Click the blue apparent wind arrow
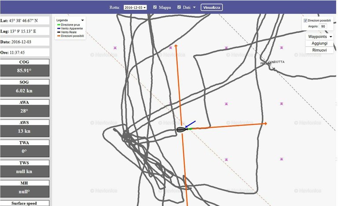The image size is (338, 206). (191, 125)
